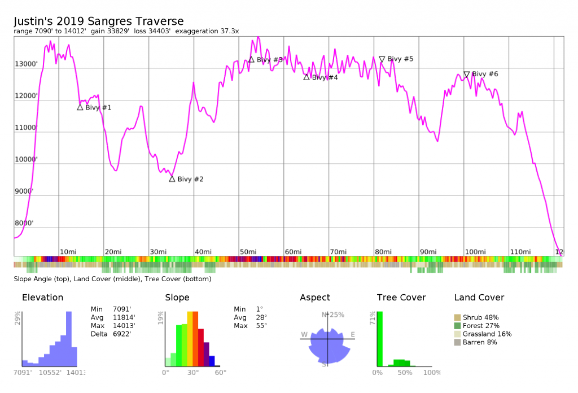Select the Barren 8% legend swatch
Viewport: 578px width, 393px height.
point(458,342)
